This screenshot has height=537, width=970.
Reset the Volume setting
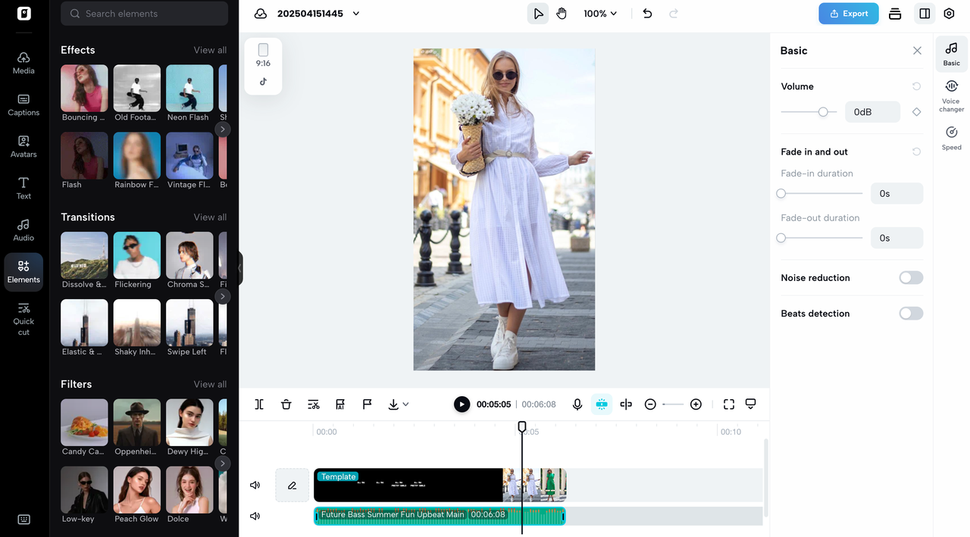(x=916, y=86)
